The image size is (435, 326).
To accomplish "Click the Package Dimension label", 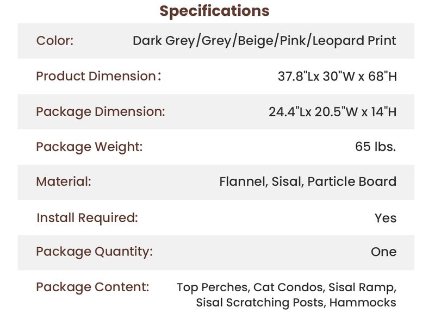I will [100, 111].
